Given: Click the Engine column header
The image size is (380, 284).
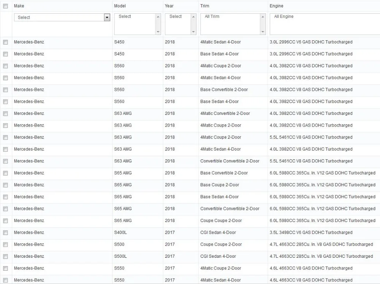Looking at the screenshot, I should pos(277,6).
